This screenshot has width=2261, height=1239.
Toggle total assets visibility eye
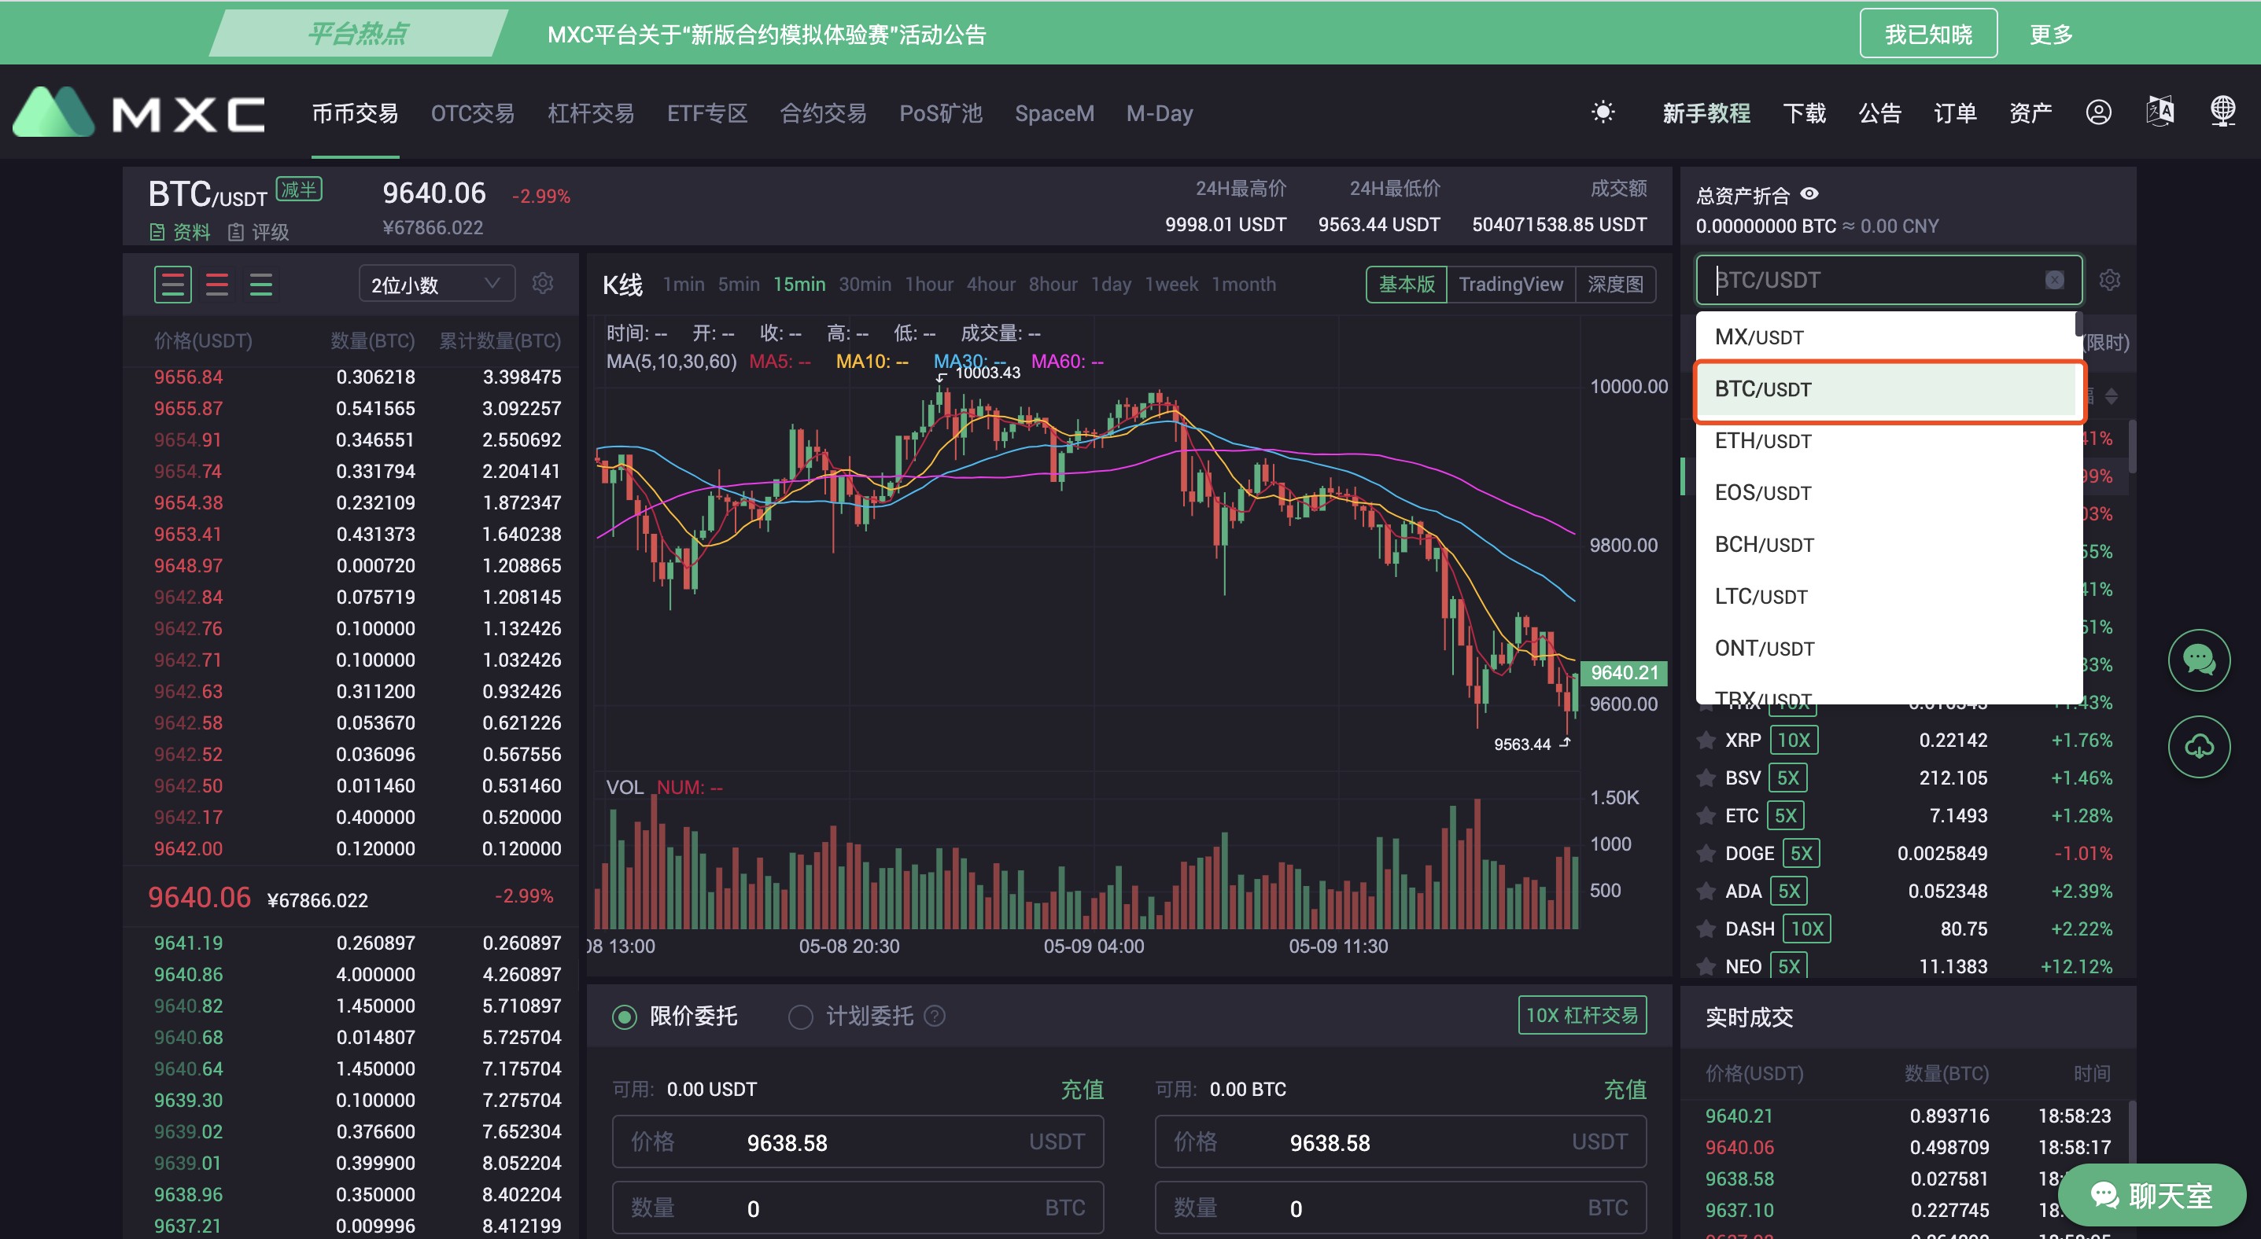(1810, 193)
